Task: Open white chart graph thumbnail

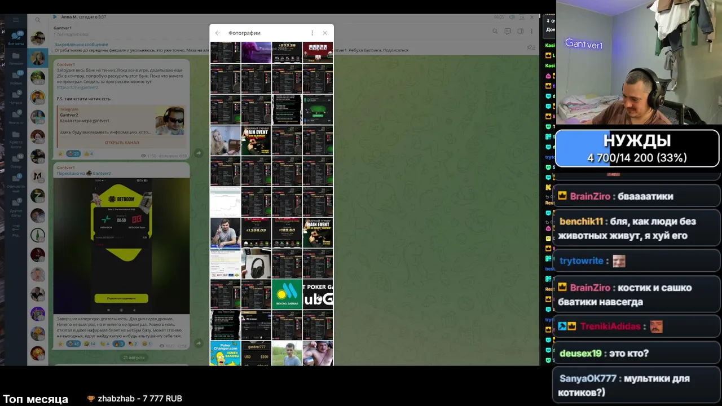Action: point(225,202)
